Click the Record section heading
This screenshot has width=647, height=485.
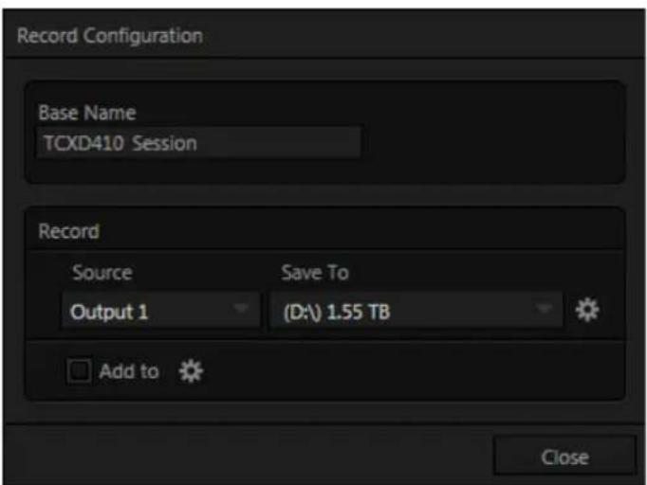click(x=69, y=231)
